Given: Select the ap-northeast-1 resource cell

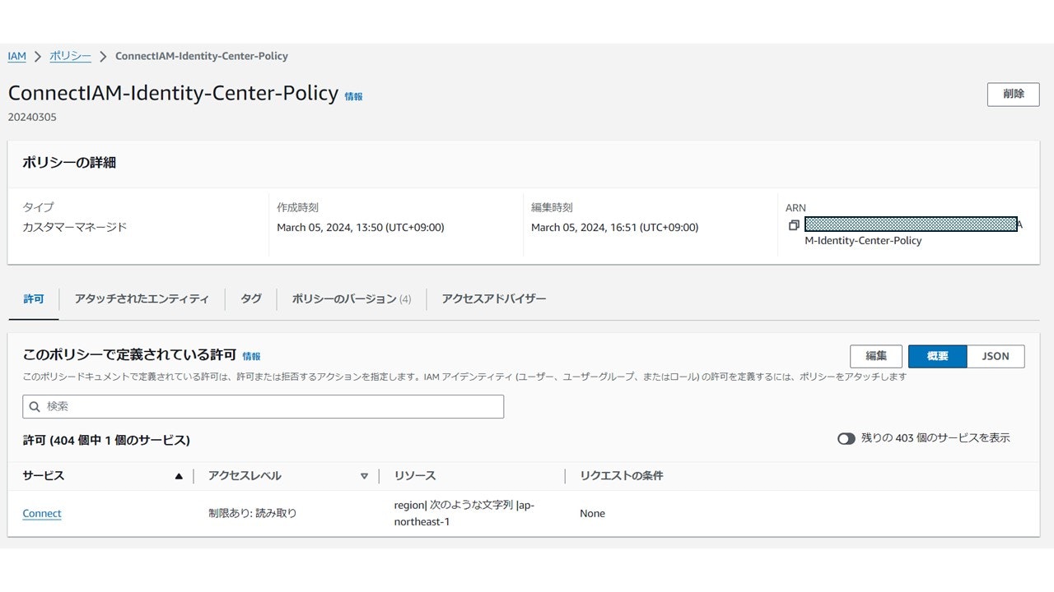Looking at the screenshot, I should (x=464, y=513).
